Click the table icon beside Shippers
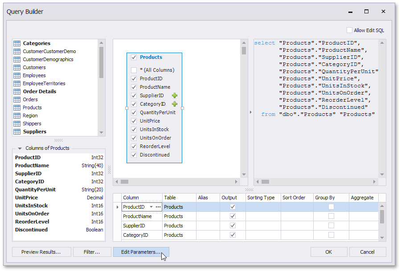Viewport: 401px width, 272px height. point(17,124)
